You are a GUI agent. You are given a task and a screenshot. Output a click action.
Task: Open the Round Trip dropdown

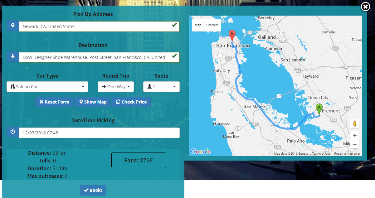click(x=116, y=87)
